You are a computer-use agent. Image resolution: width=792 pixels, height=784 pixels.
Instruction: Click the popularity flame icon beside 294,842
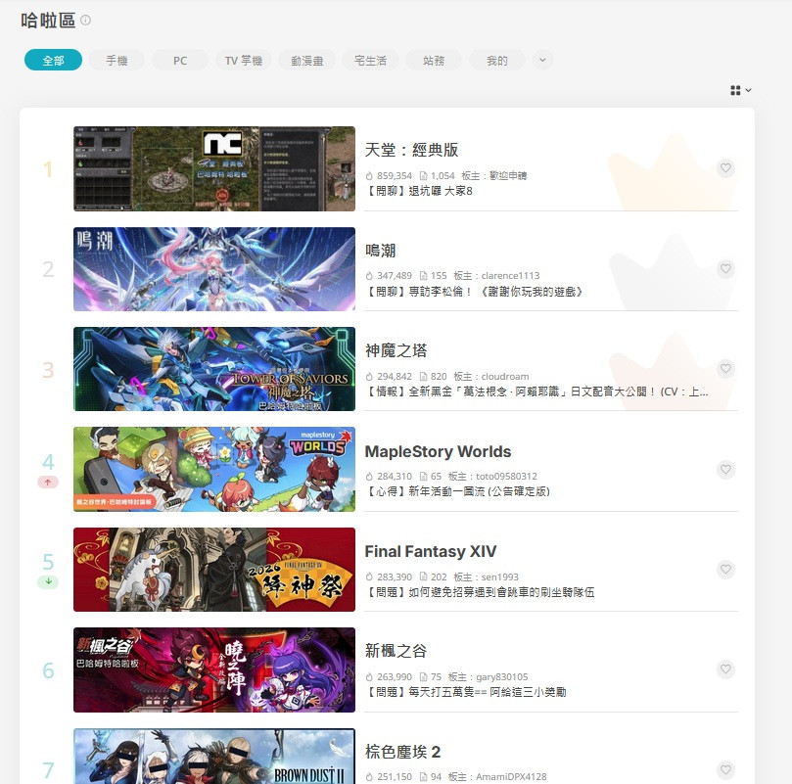tap(369, 377)
